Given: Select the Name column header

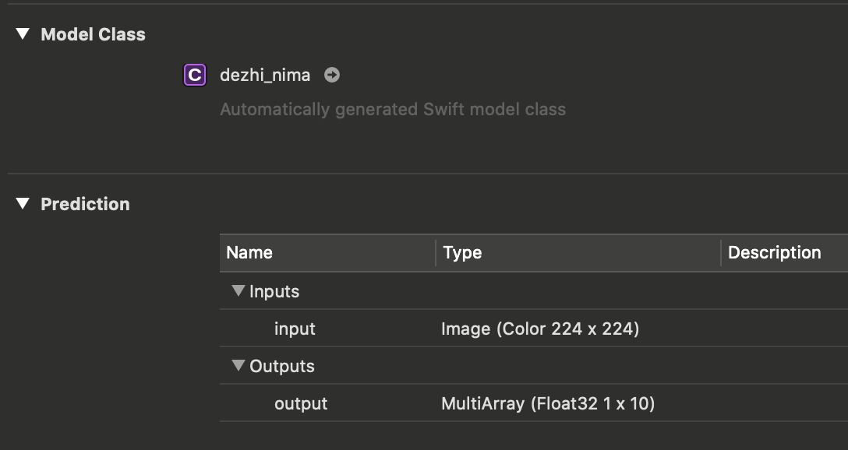Looking at the screenshot, I should 249,252.
